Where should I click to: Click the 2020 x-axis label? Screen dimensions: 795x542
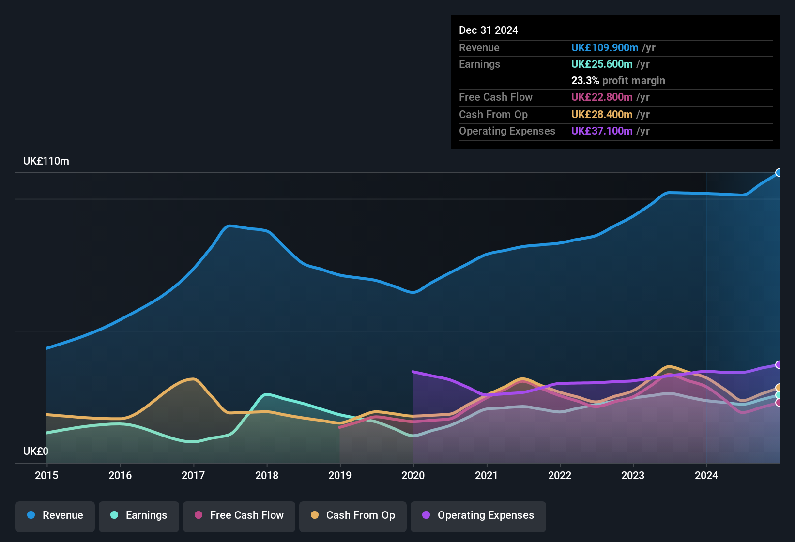coord(413,476)
